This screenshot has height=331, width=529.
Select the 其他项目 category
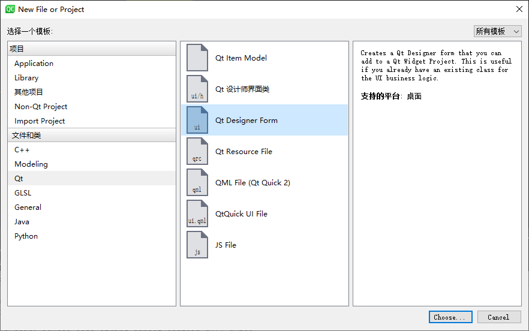[91, 92]
